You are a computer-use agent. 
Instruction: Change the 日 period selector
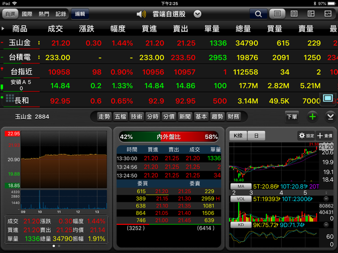[256, 135]
